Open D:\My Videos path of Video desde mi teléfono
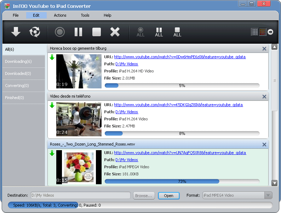Screen dimensions: 281x213 tap(127, 112)
